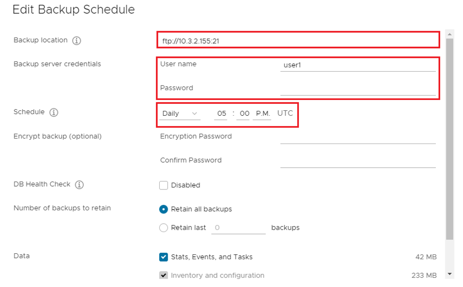Image resolution: width=463 pixels, height=287 pixels.
Task: Click the scrollbar down arrow
Action: point(449,274)
